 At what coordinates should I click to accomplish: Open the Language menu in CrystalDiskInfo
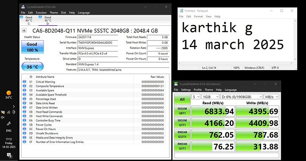[84, 12]
